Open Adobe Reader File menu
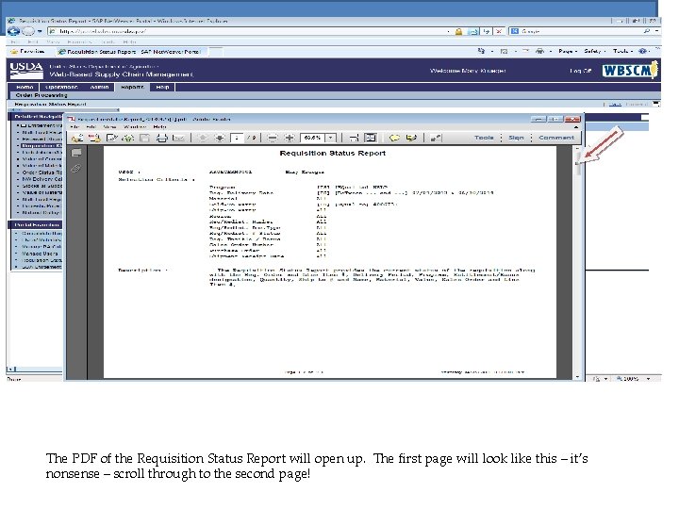The width and height of the screenshot is (679, 509). (x=75, y=127)
